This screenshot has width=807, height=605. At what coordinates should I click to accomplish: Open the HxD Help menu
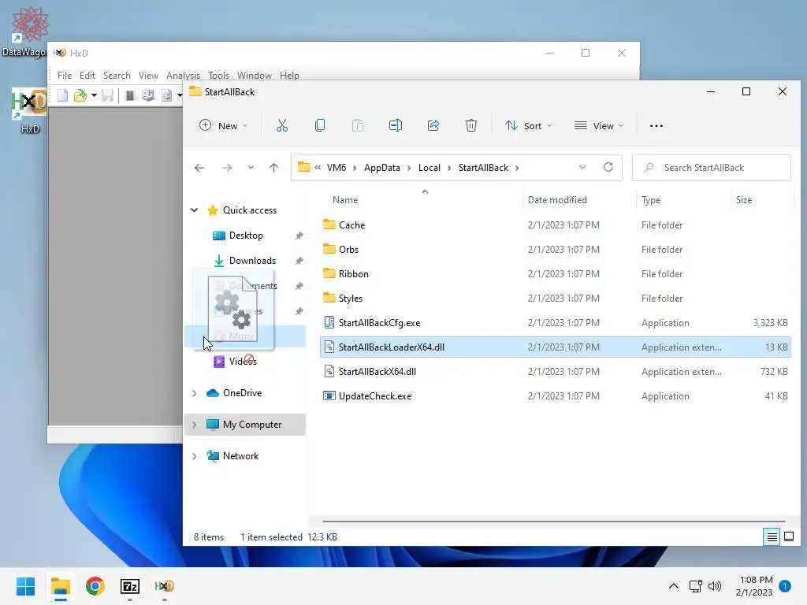289,75
